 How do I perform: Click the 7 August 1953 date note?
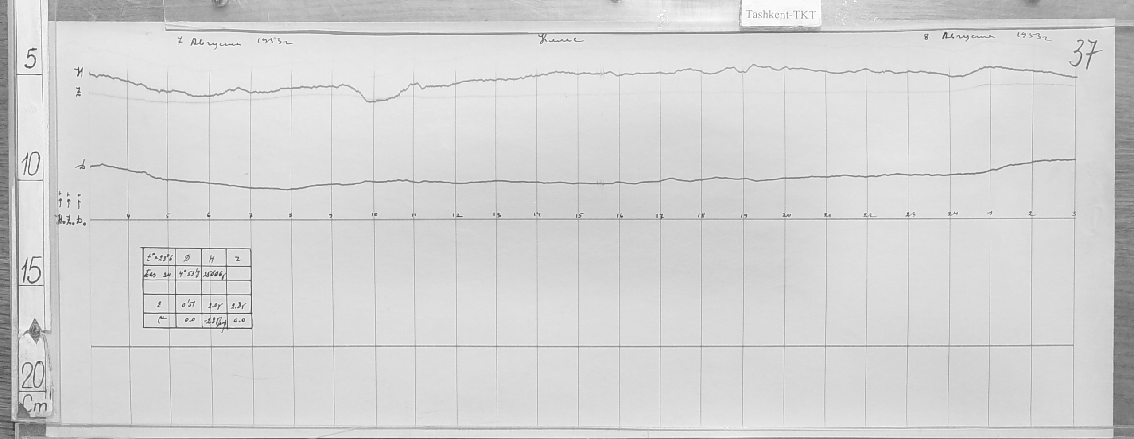pyautogui.click(x=235, y=43)
